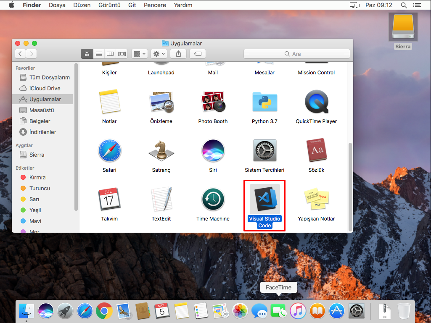
Task: Open the action gear menu
Action: tap(159, 53)
